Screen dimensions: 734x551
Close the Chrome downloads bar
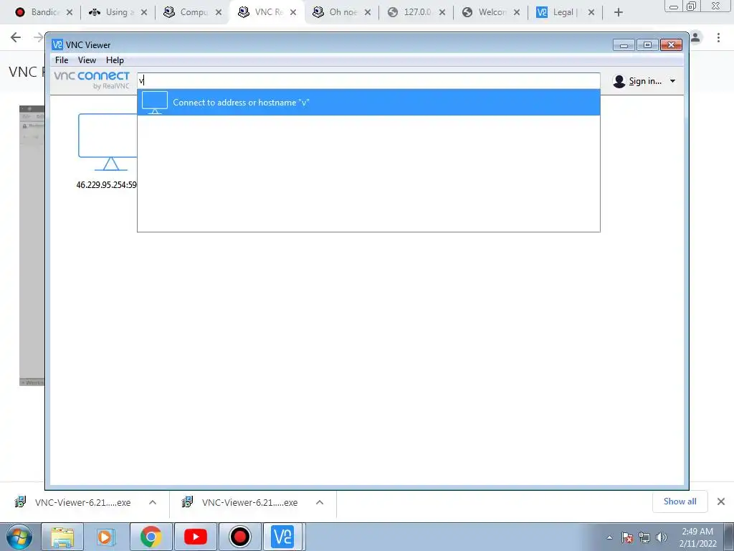coord(721,501)
